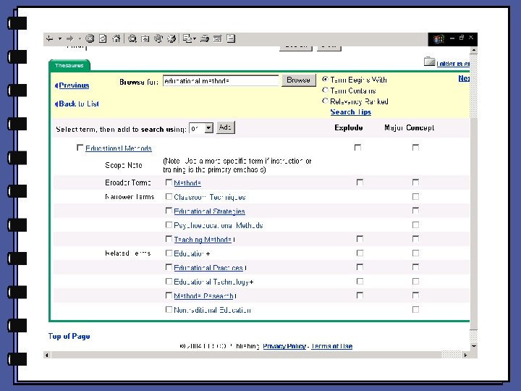Check the Educational Strategies checkbox
The height and width of the screenshot is (391, 521).
[169, 211]
